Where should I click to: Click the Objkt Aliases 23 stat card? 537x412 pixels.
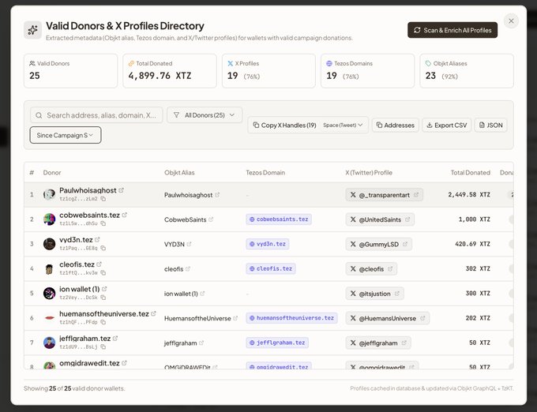pos(467,71)
